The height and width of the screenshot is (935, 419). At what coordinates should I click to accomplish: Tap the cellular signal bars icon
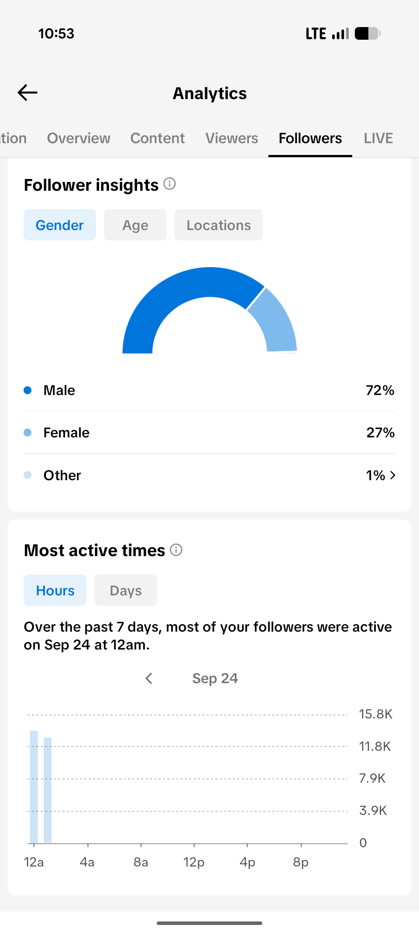[x=340, y=34]
